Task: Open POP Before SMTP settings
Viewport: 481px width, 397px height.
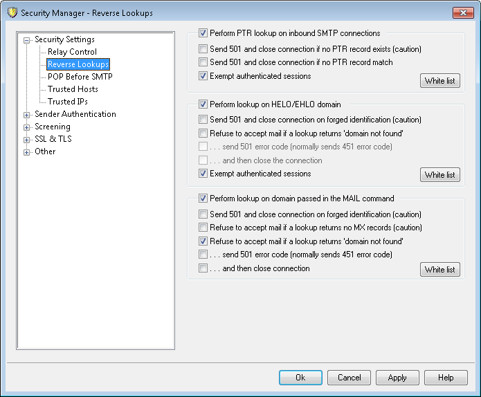Action: [80, 77]
